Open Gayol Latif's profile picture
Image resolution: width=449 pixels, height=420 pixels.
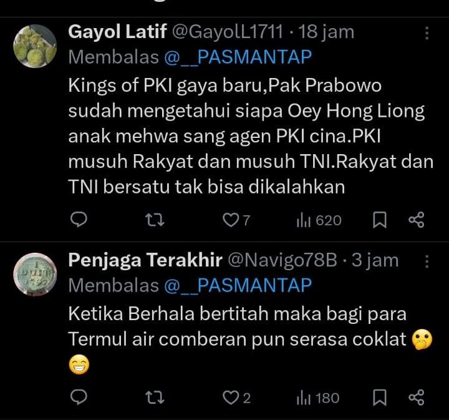[x=35, y=46]
